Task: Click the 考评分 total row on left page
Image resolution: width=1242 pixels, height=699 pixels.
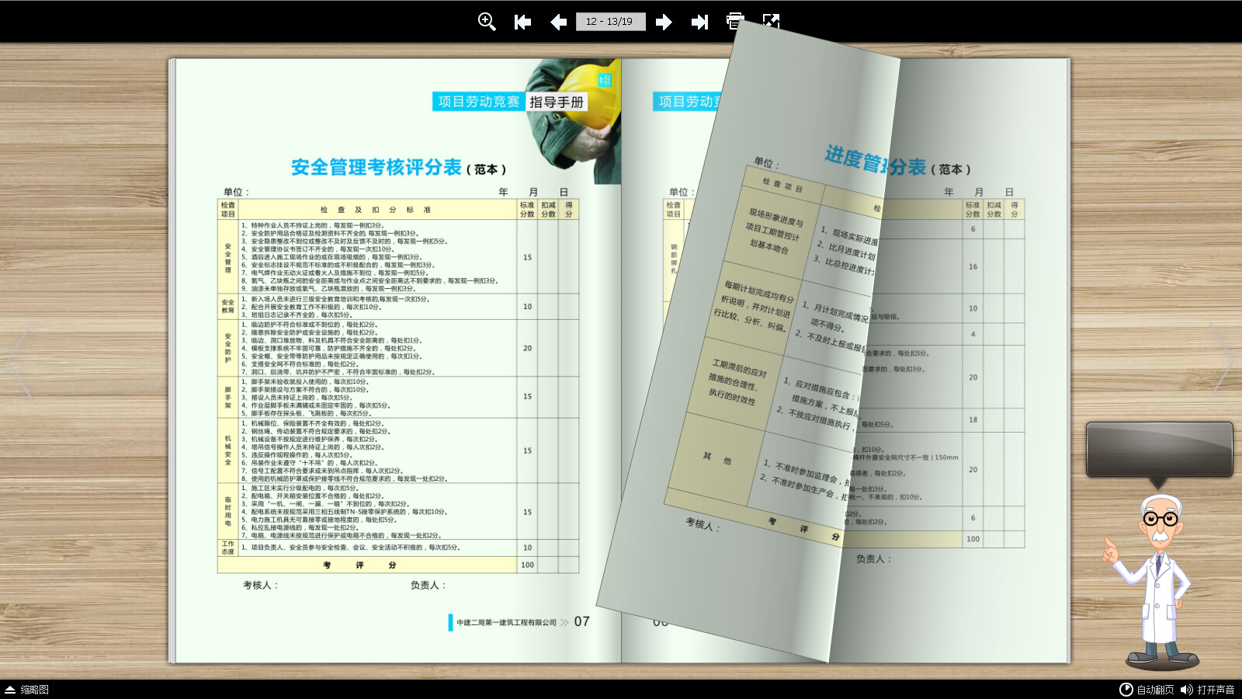Action: (x=398, y=565)
